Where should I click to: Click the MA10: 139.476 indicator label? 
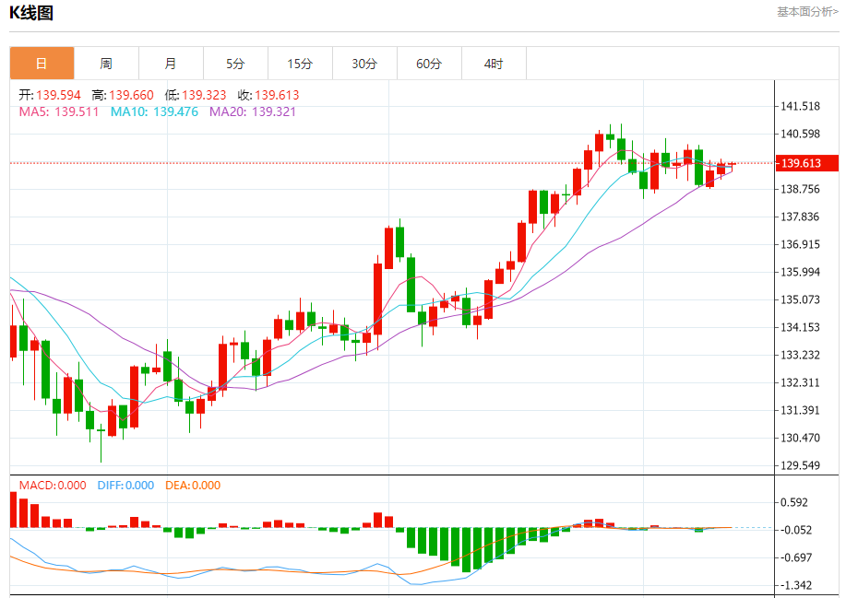[x=154, y=112]
